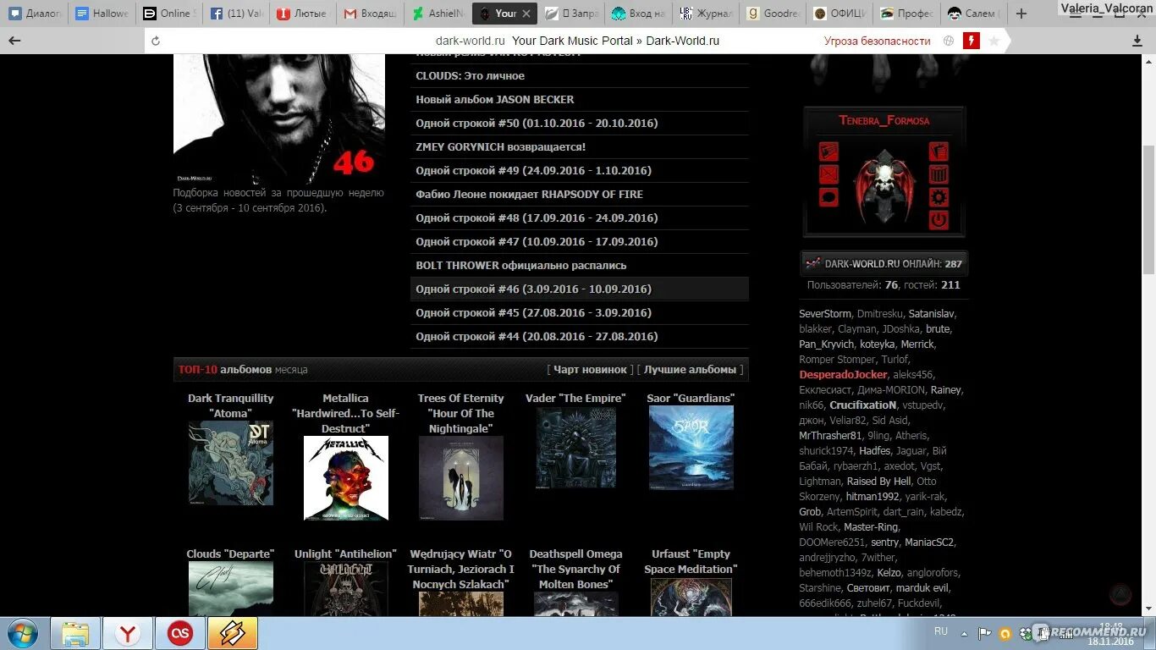The image size is (1156, 650).
Task: Open Vader The Empire album cover
Action: 576,448
